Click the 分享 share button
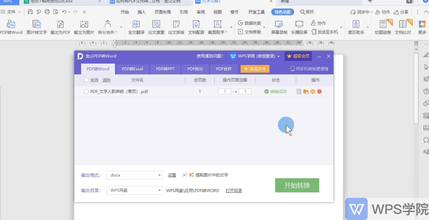The image size is (429, 220). point(401,12)
